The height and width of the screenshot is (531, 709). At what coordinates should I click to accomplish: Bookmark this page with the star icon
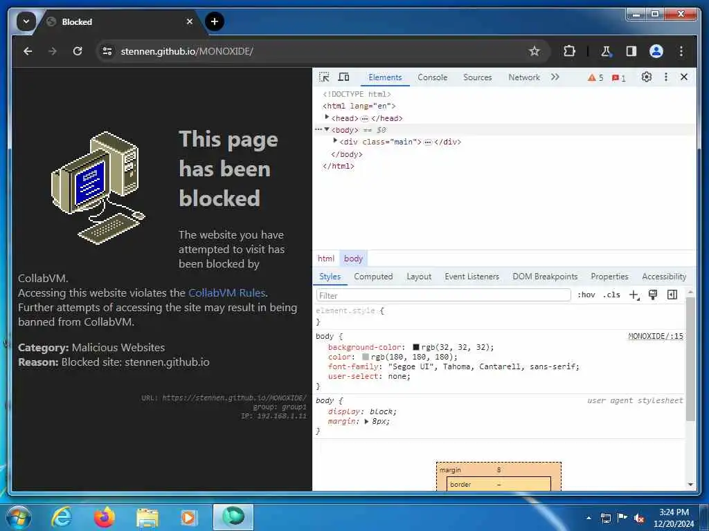click(535, 51)
